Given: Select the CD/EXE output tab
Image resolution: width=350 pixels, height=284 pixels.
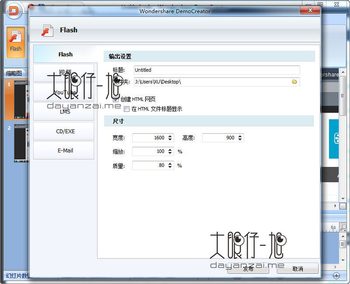Looking at the screenshot, I should pos(64,131).
